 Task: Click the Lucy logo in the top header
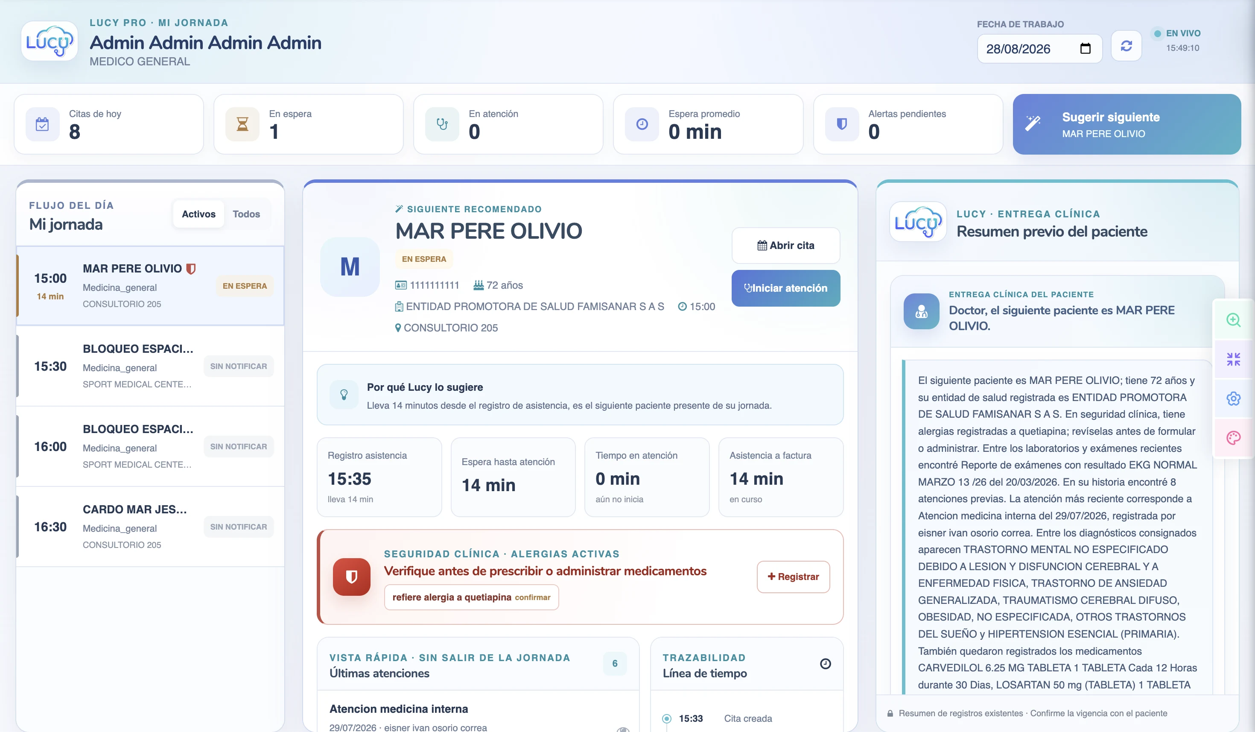coord(50,41)
